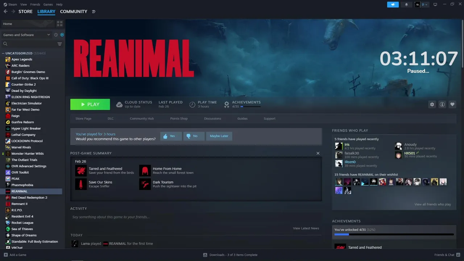The height and width of the screenshot is (261, 464).
Task: Click View Latest News link
Action: pos(306,228)
